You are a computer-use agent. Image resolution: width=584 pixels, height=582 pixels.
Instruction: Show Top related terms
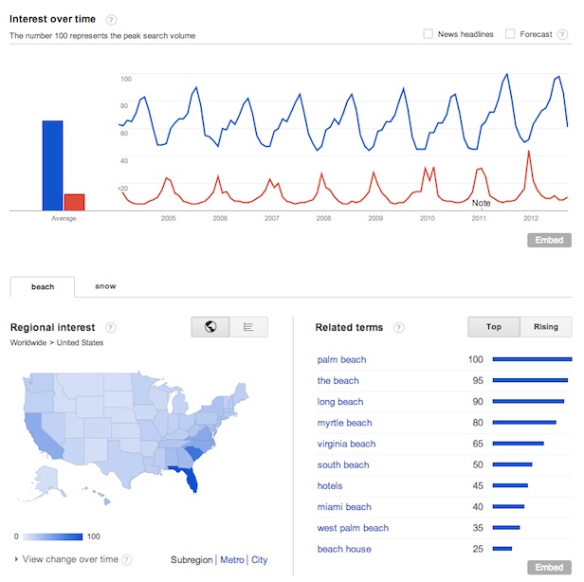point(494,327)
